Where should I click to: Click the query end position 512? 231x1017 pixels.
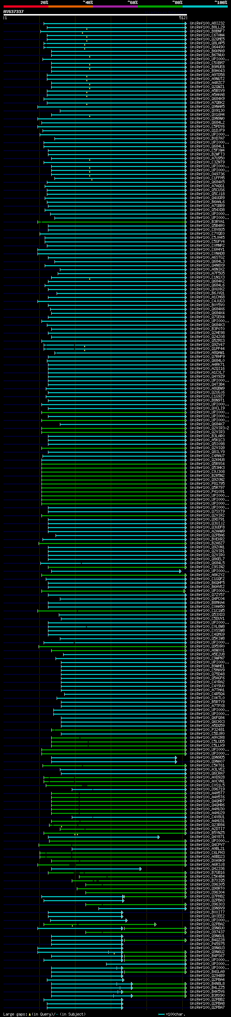click(182, 18)
